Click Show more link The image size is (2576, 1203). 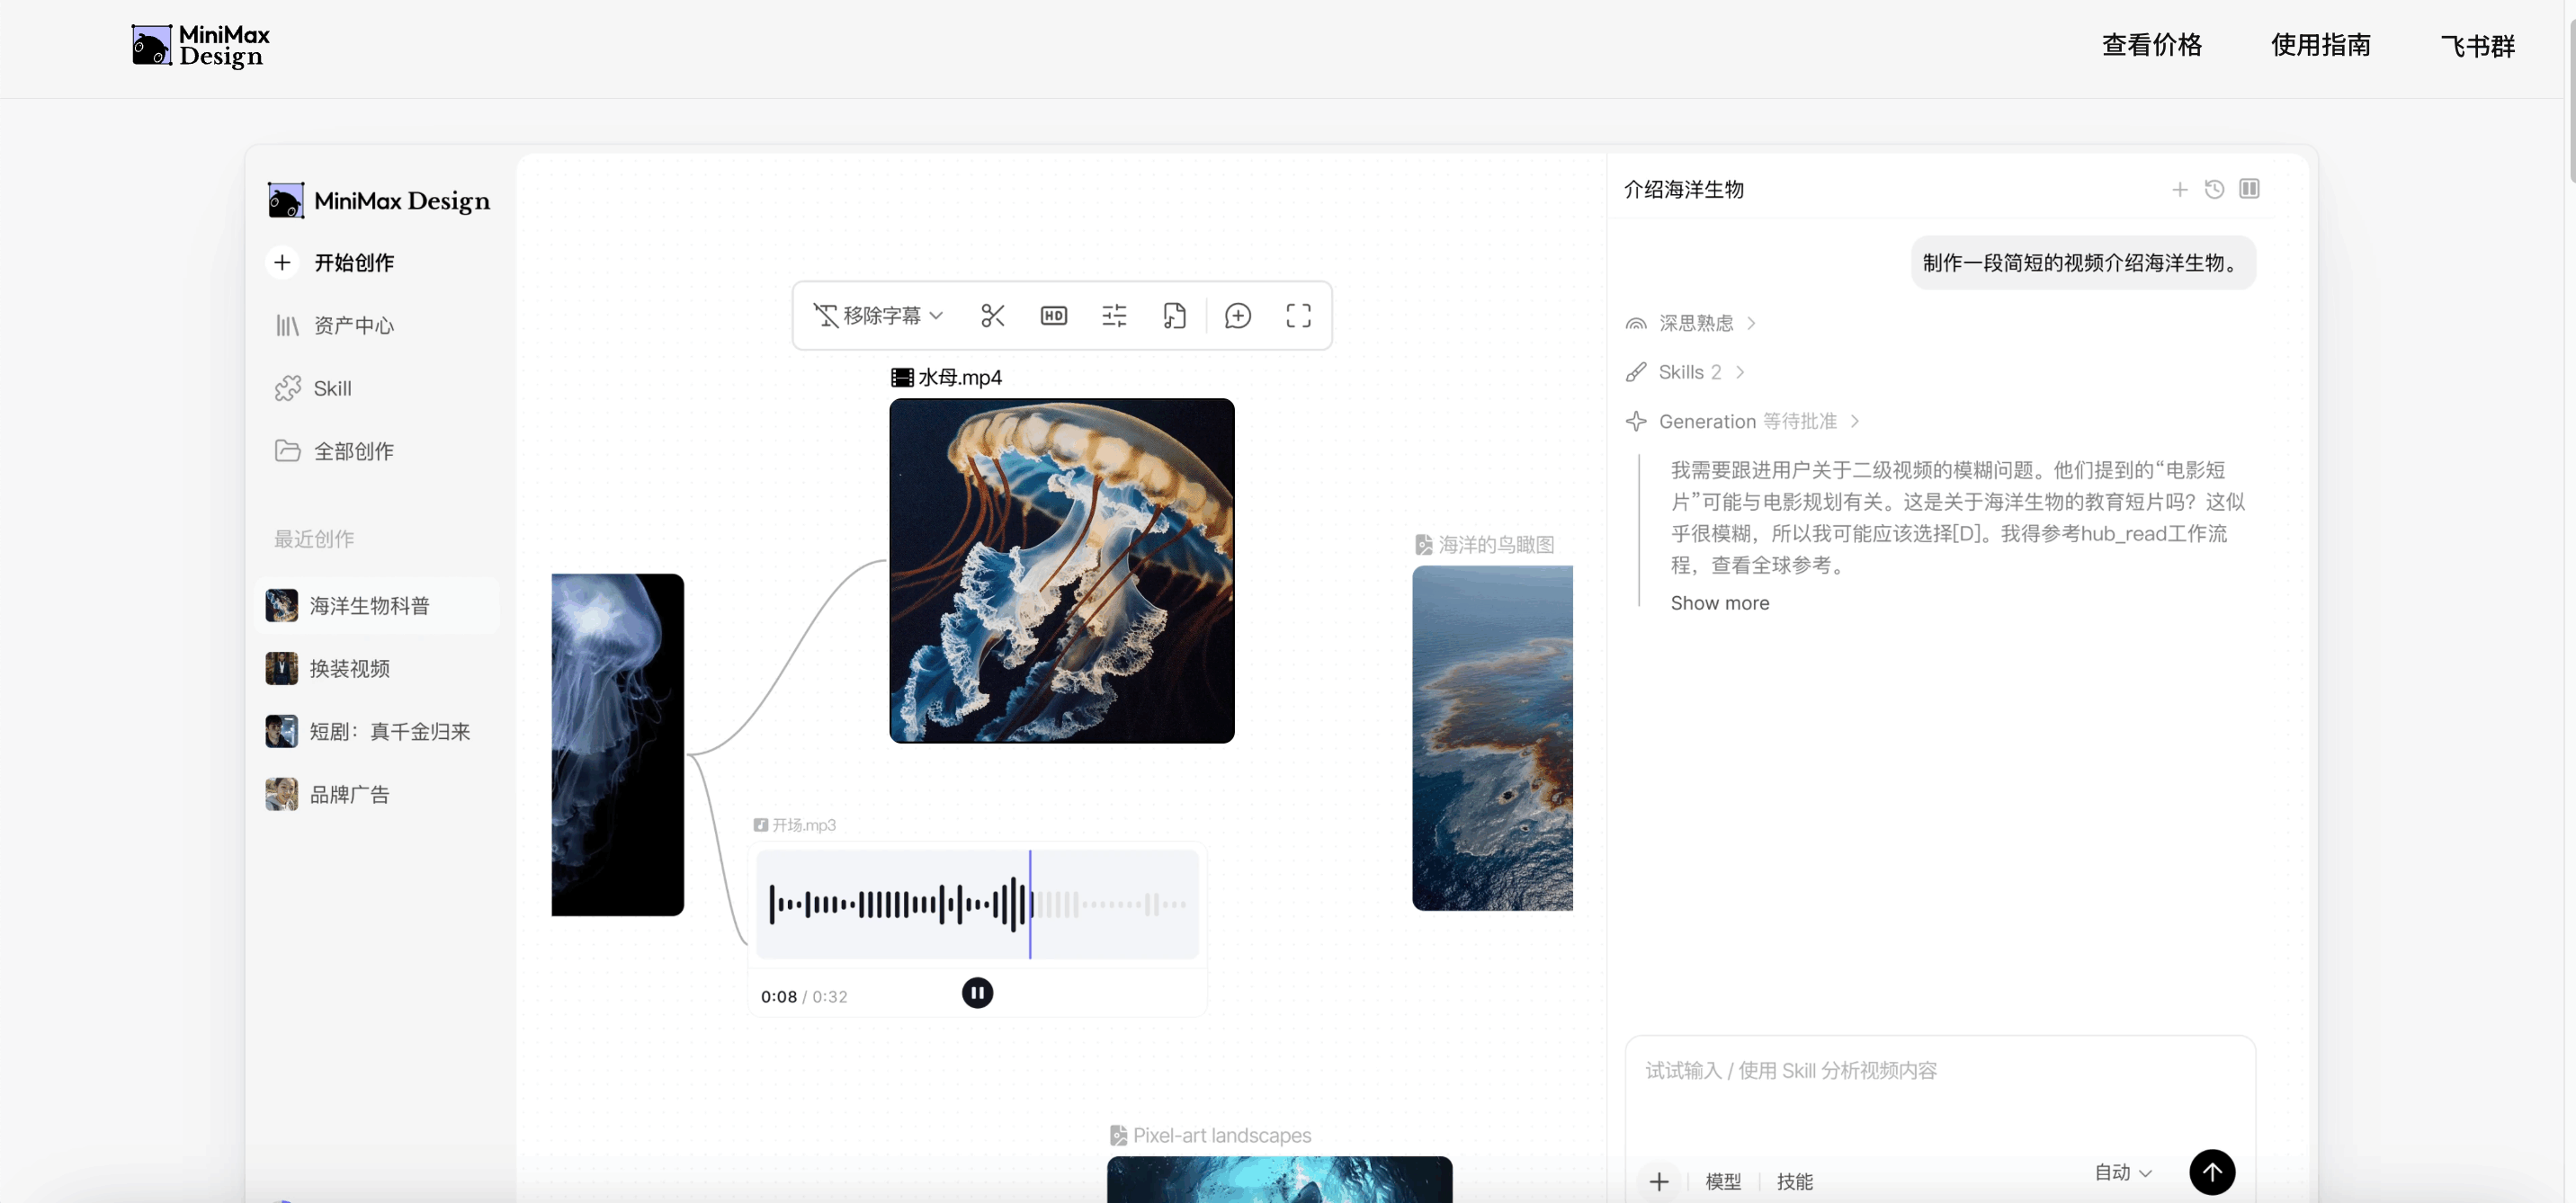(1719, 603)
